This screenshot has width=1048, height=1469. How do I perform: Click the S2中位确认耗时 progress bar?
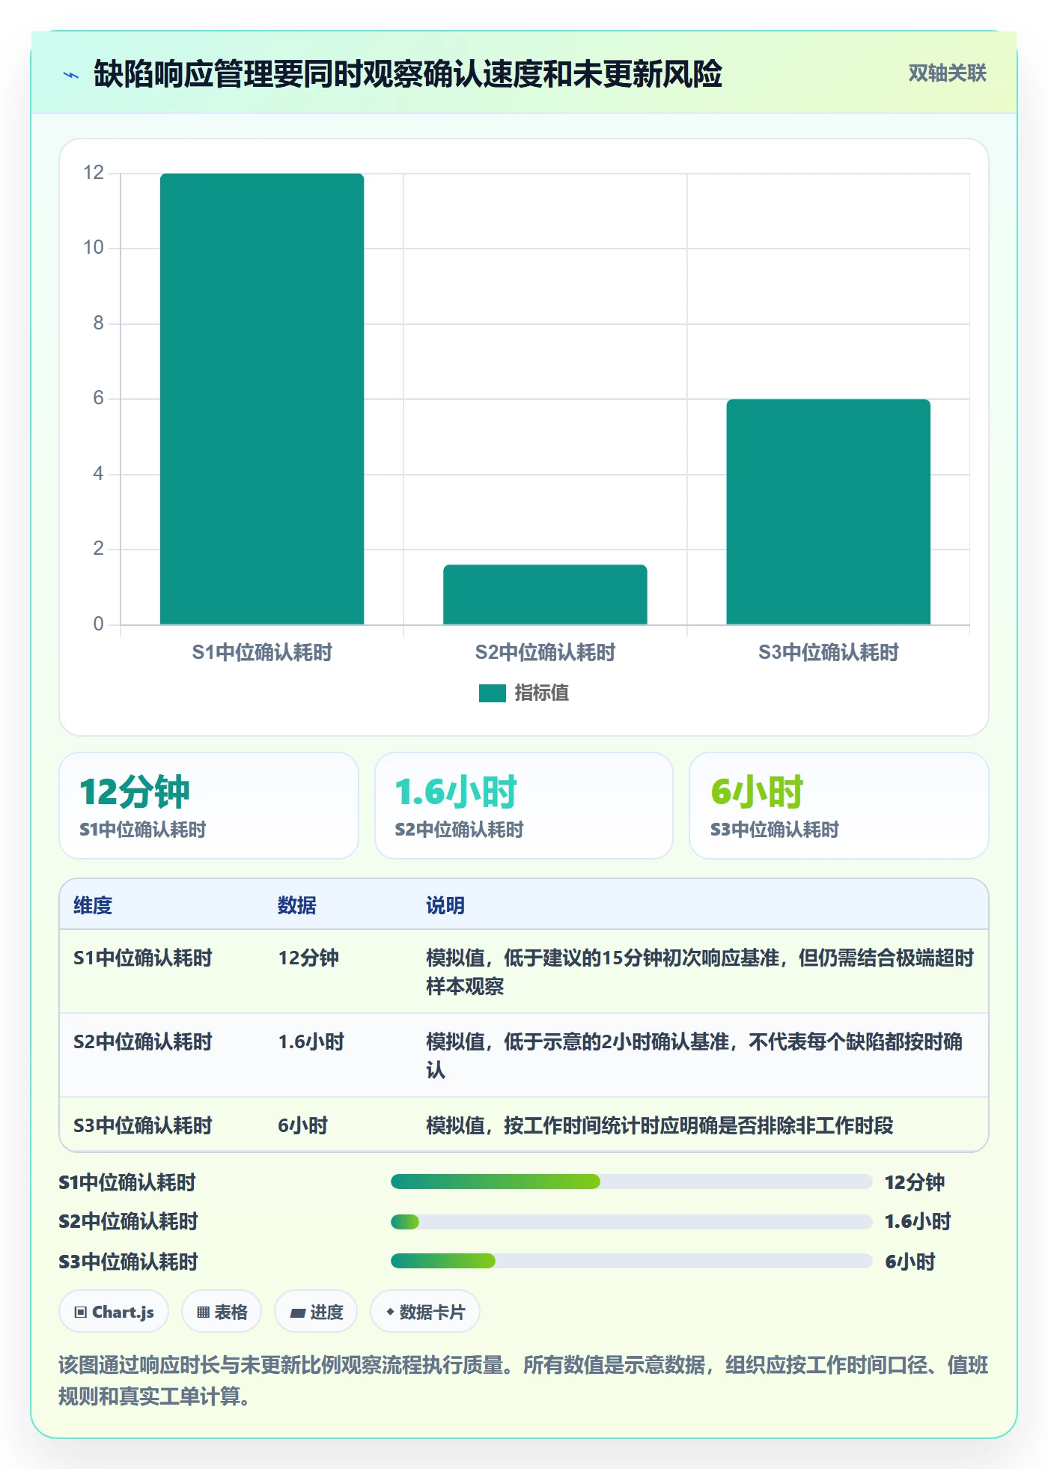click(631, 1222)
